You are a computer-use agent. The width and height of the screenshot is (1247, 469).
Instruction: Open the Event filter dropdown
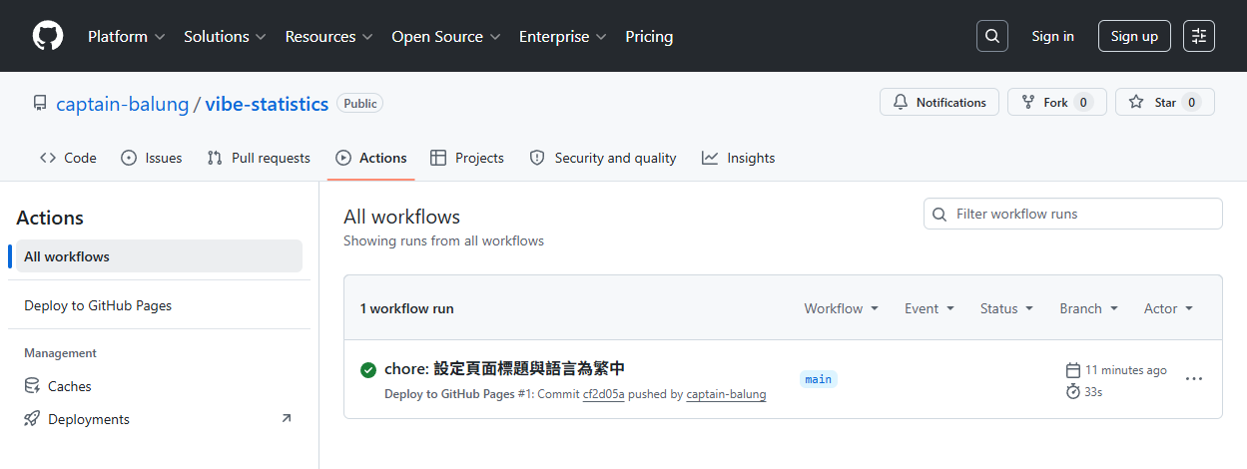(930, 308)
